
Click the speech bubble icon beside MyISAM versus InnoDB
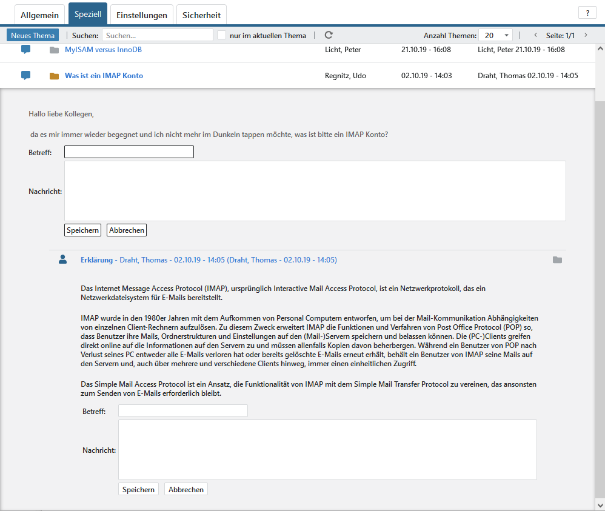25,50
